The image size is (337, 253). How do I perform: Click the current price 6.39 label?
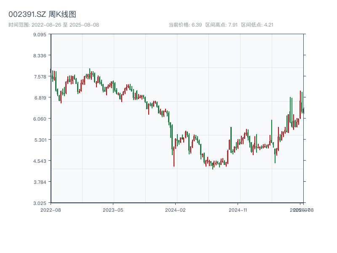tap(185, 25)
